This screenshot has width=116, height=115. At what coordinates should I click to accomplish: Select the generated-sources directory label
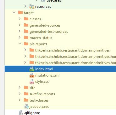pyautogui.click(x=45, y=25)
